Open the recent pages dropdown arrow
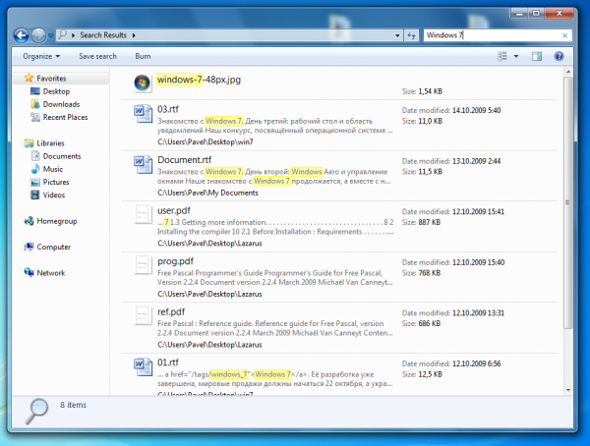 pyautogui.click(x=51, y=35)
